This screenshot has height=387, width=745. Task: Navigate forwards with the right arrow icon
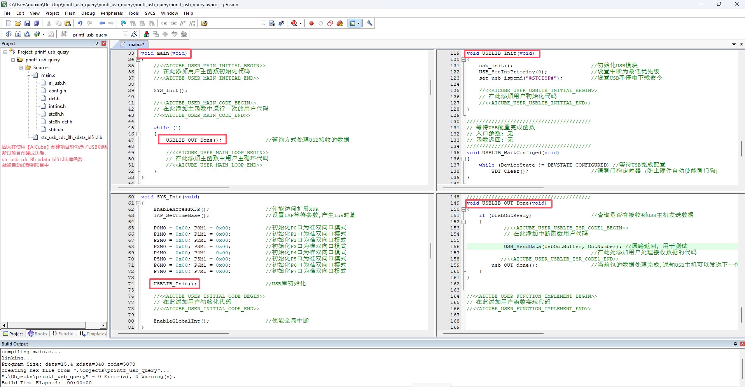[x=111, y=23]
